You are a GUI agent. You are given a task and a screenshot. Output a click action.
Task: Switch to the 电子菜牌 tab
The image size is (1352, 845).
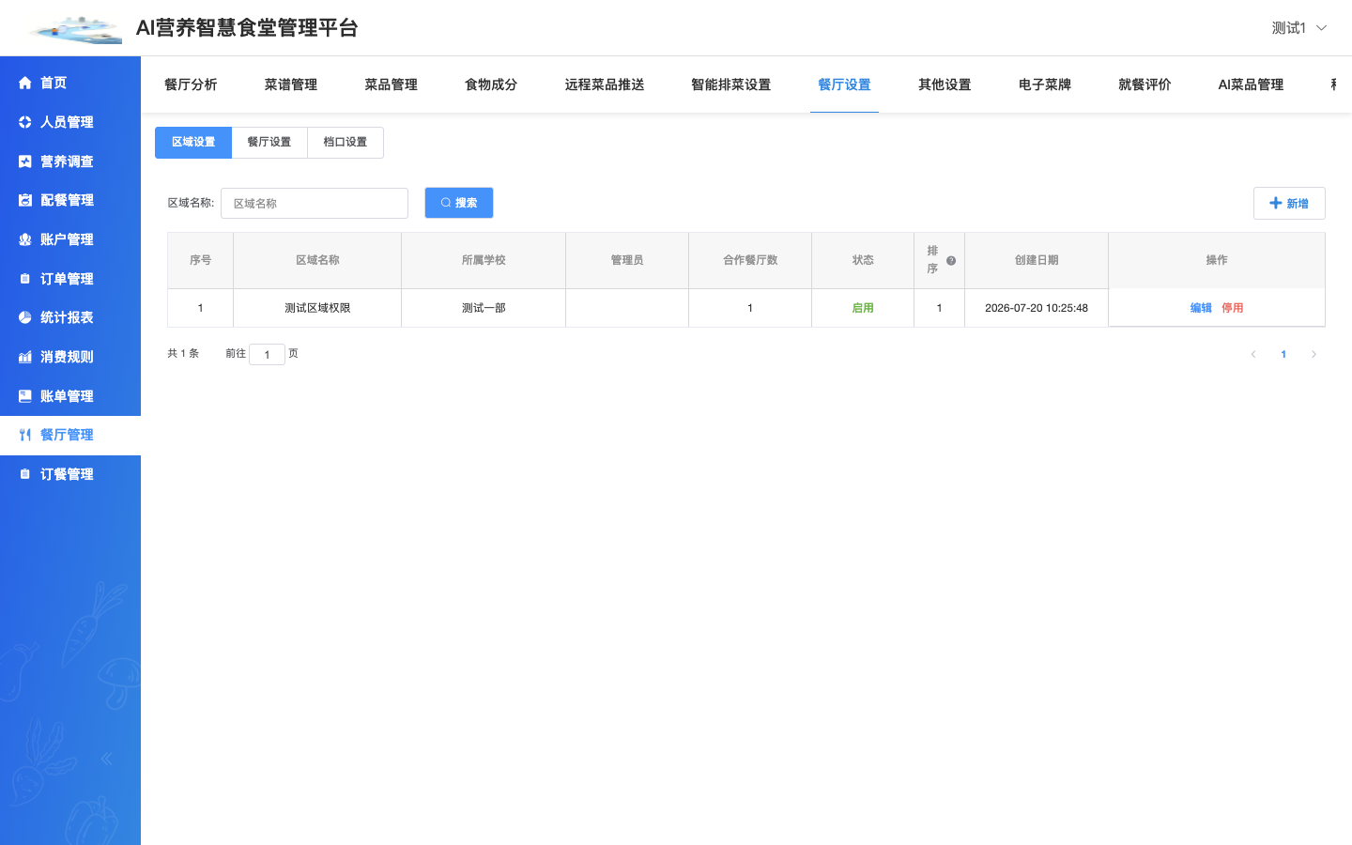[1045, 84]
